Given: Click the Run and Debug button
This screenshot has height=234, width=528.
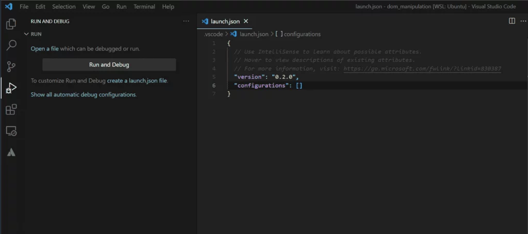Looking at the screenshot, I should pos(109,64).
